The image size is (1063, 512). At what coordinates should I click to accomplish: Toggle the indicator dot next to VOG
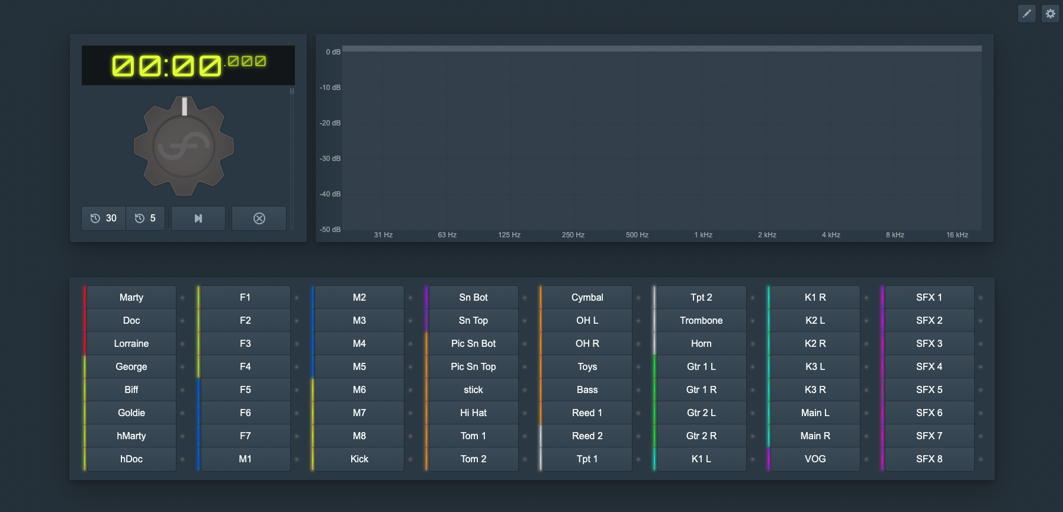866,459
